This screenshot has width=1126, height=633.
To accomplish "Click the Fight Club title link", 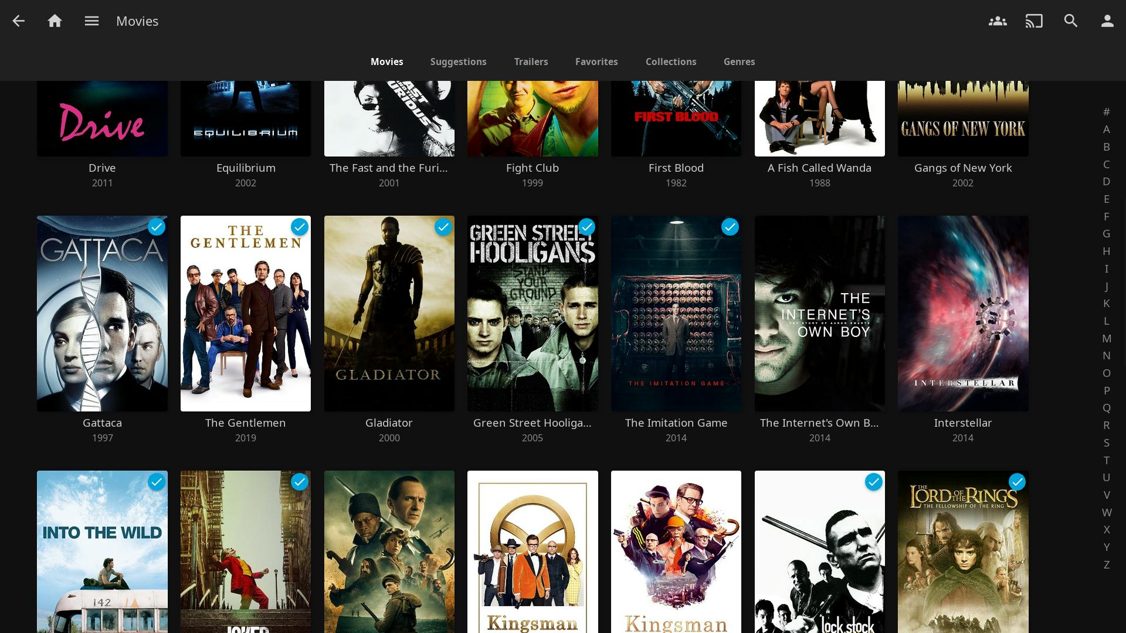I will click(532, 168).
